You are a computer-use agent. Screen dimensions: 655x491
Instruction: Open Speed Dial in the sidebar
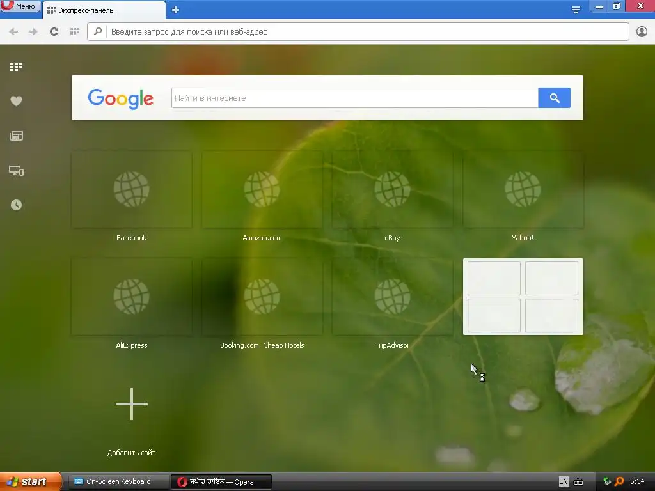(x=16, y=66)
